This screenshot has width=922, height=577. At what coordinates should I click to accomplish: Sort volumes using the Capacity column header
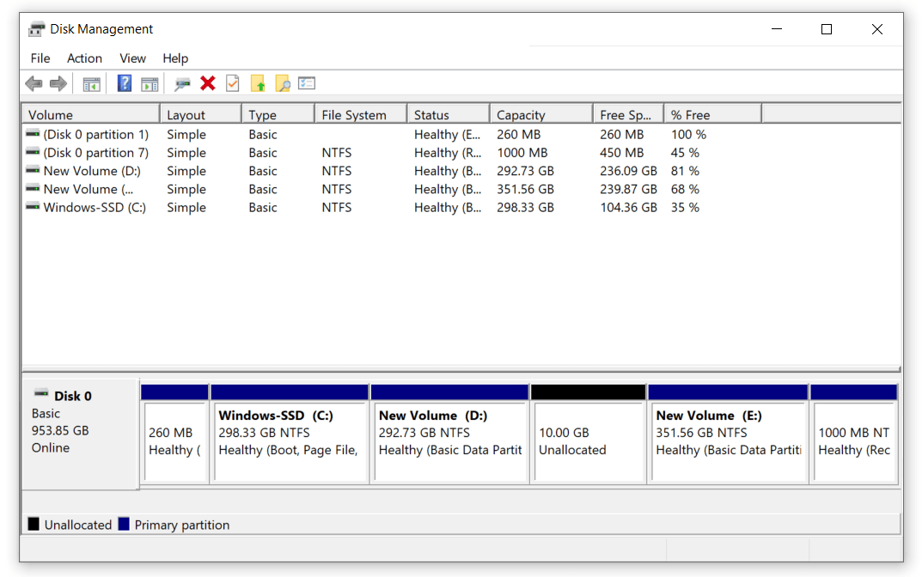tap(540, 113)
